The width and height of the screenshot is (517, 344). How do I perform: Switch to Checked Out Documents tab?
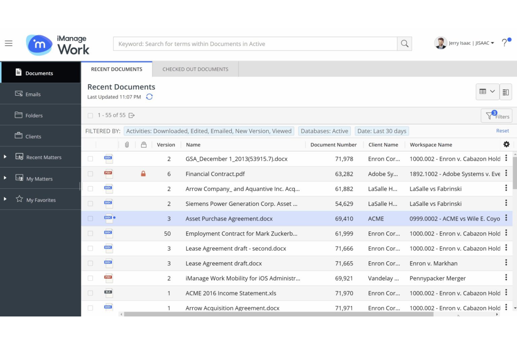click(x=195, y=69)
